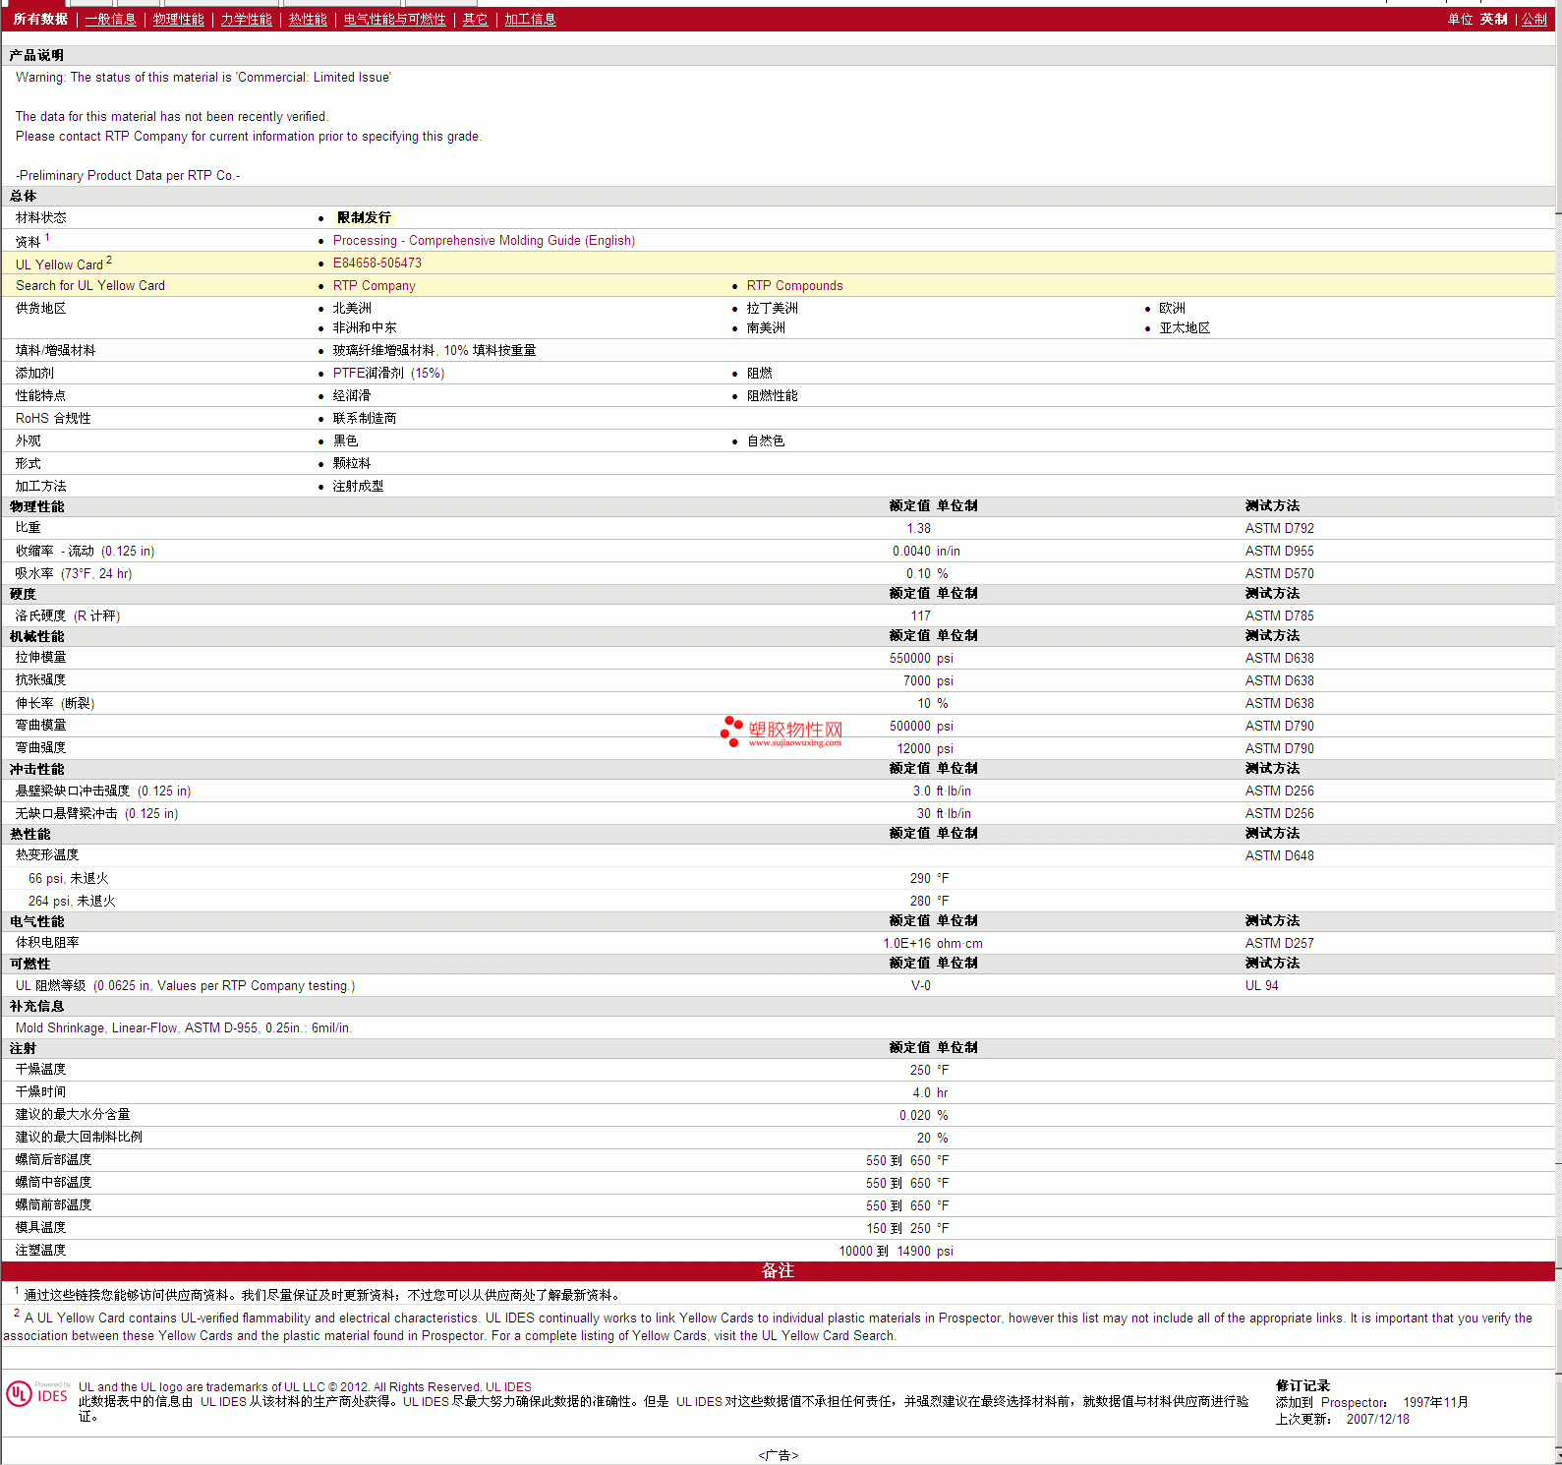Viewport: 1562px width, 1465px height.
Task: Open the 其它 tab
Action: (475, 20)
